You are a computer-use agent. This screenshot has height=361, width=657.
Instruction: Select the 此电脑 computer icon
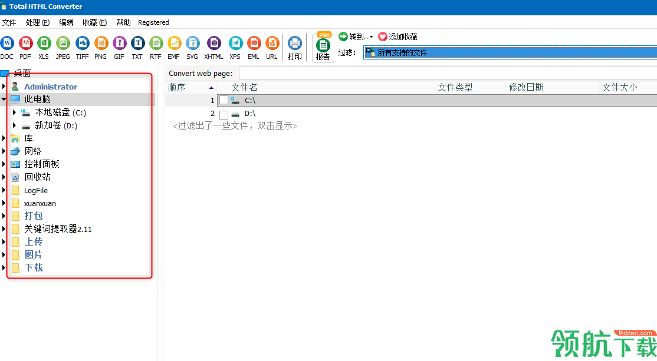[15, 99]
